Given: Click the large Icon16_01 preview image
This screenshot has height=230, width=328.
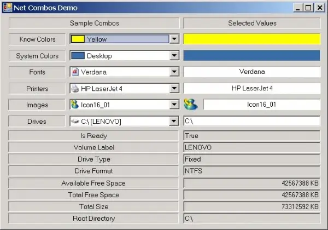Looking at the screenshot, I should pos(191,104).
